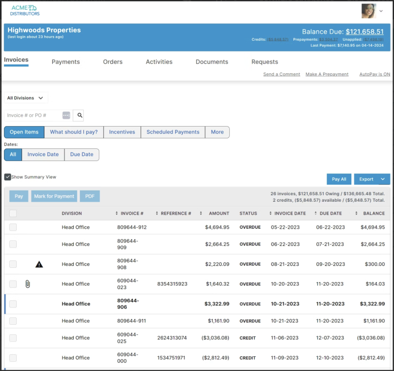
Task: Click the ellipsis icon in search field
Action: click(66, 115)
